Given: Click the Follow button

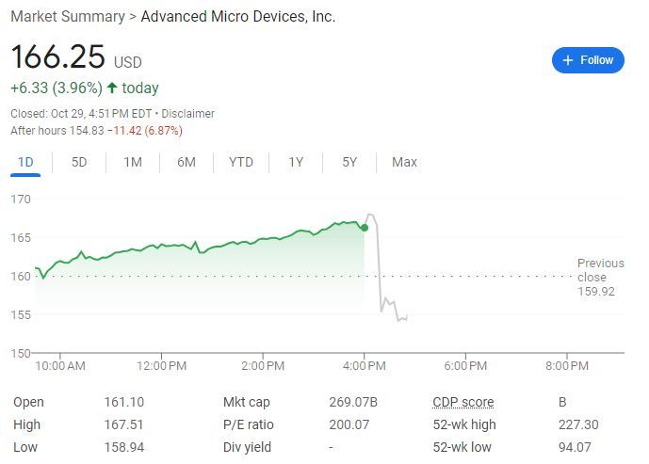Looking at the screenshot, I should [x=588, y=60].
